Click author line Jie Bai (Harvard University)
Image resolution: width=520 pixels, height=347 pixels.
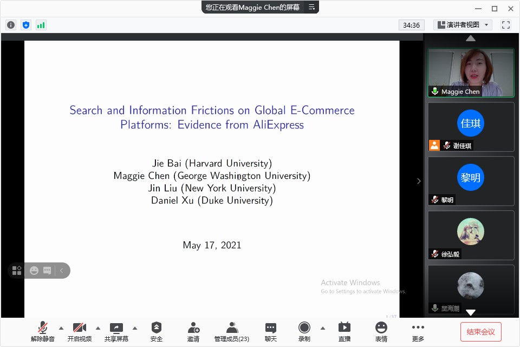coord(212,163)
